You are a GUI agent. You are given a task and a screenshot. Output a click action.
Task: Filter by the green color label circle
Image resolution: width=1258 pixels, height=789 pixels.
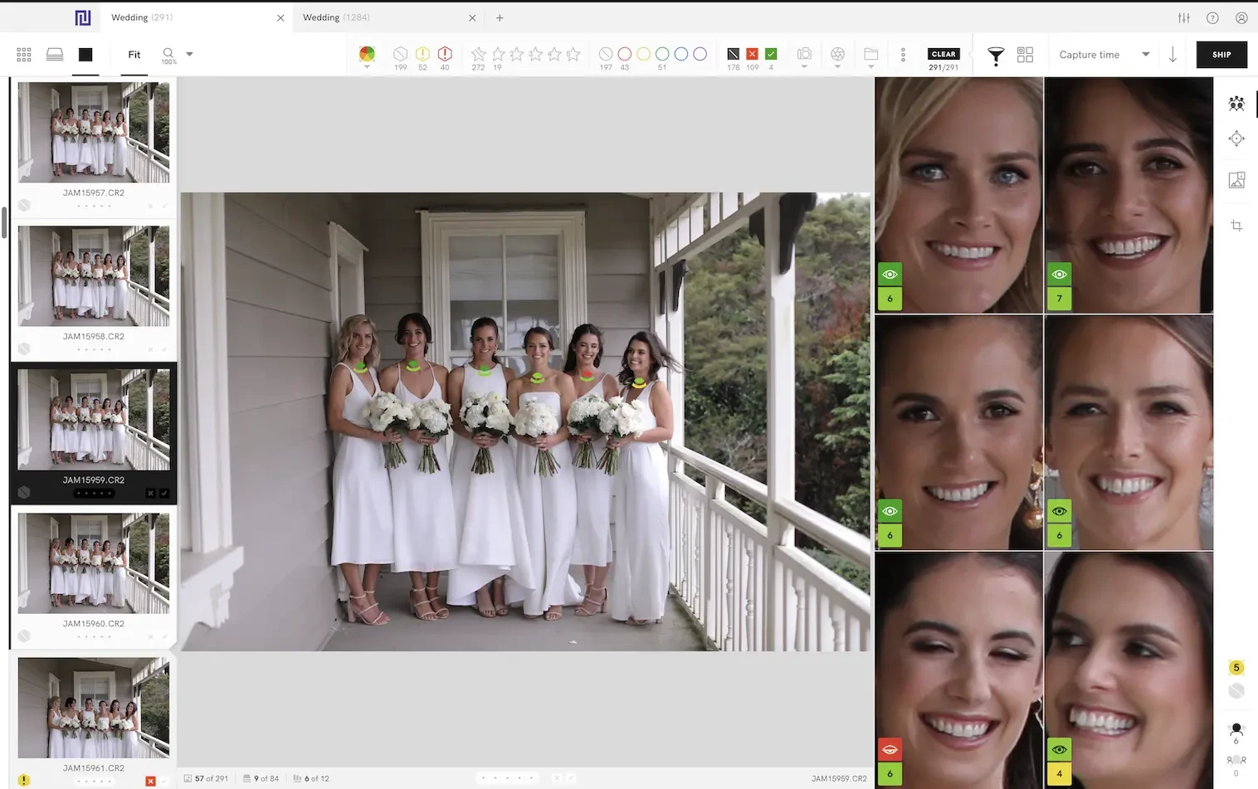coord(662,54)
